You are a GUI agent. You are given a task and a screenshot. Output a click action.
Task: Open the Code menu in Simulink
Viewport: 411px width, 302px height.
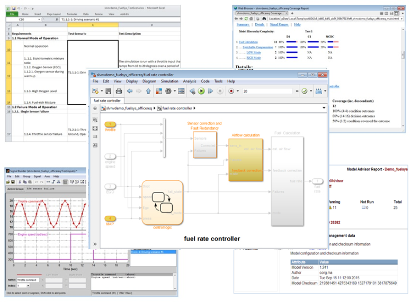(205, 81)
